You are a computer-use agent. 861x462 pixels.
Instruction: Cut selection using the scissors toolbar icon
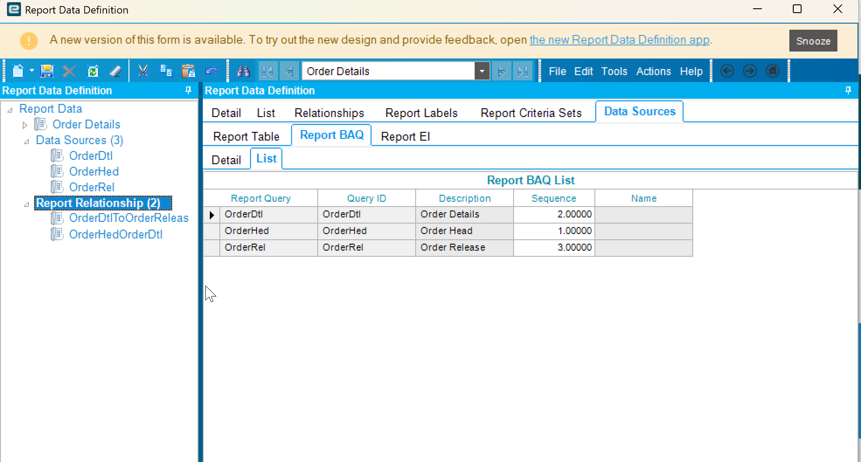[x=142, y=71]
